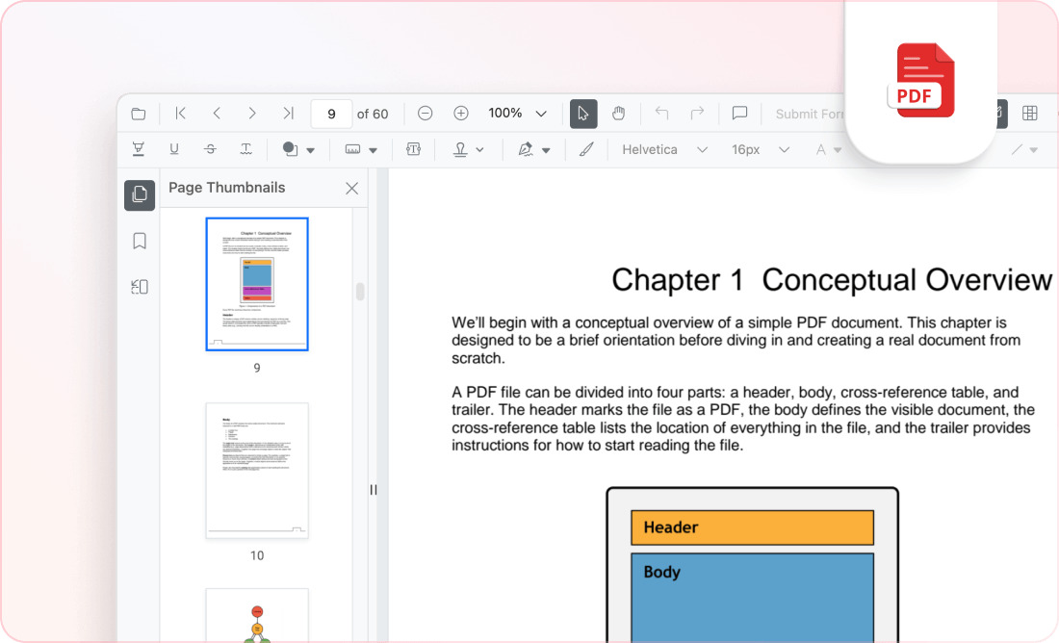
Task: Toggle the Page Thumbnails sidebar panel
Action: coord(140,194)
